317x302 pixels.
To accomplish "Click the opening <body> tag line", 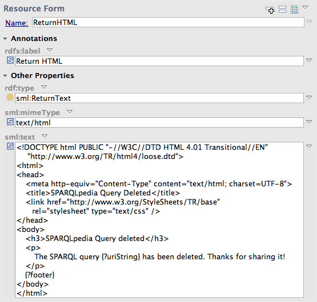I will [x=31, y=230].
